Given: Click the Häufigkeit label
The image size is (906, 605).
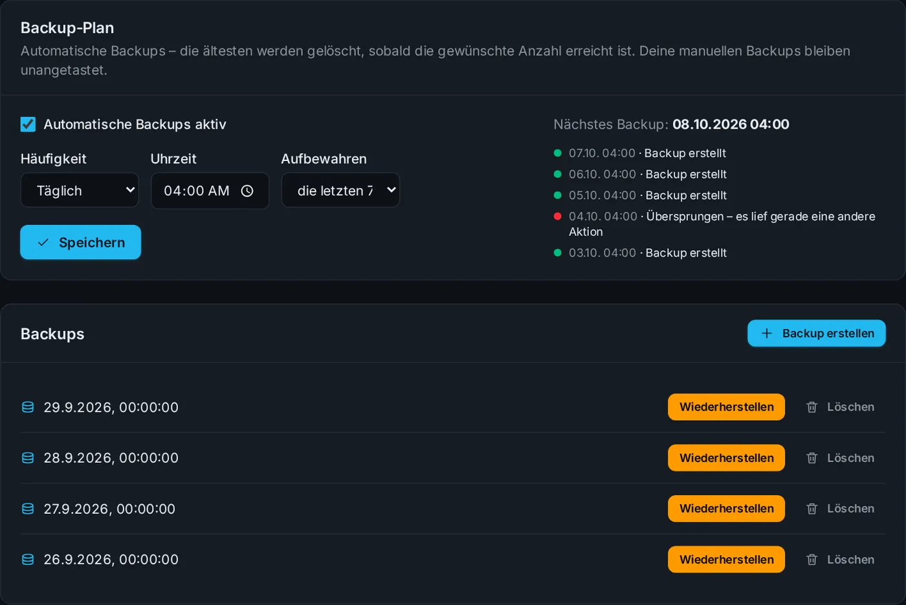Looking at the screenshot, I should tap(53, 159).
